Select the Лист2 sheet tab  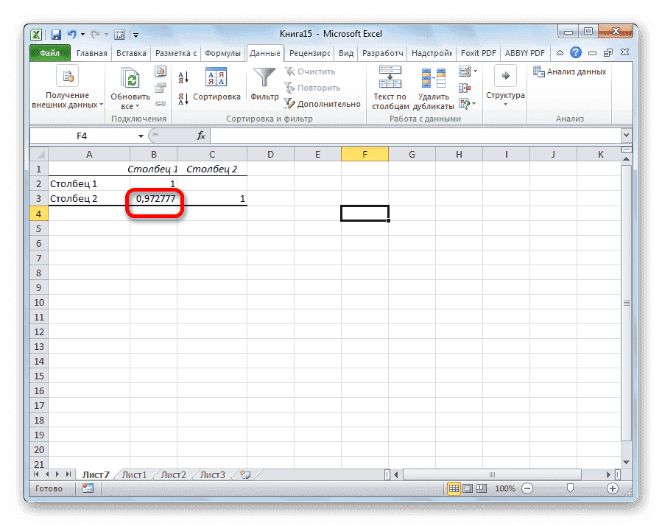[x=172, y=474]
